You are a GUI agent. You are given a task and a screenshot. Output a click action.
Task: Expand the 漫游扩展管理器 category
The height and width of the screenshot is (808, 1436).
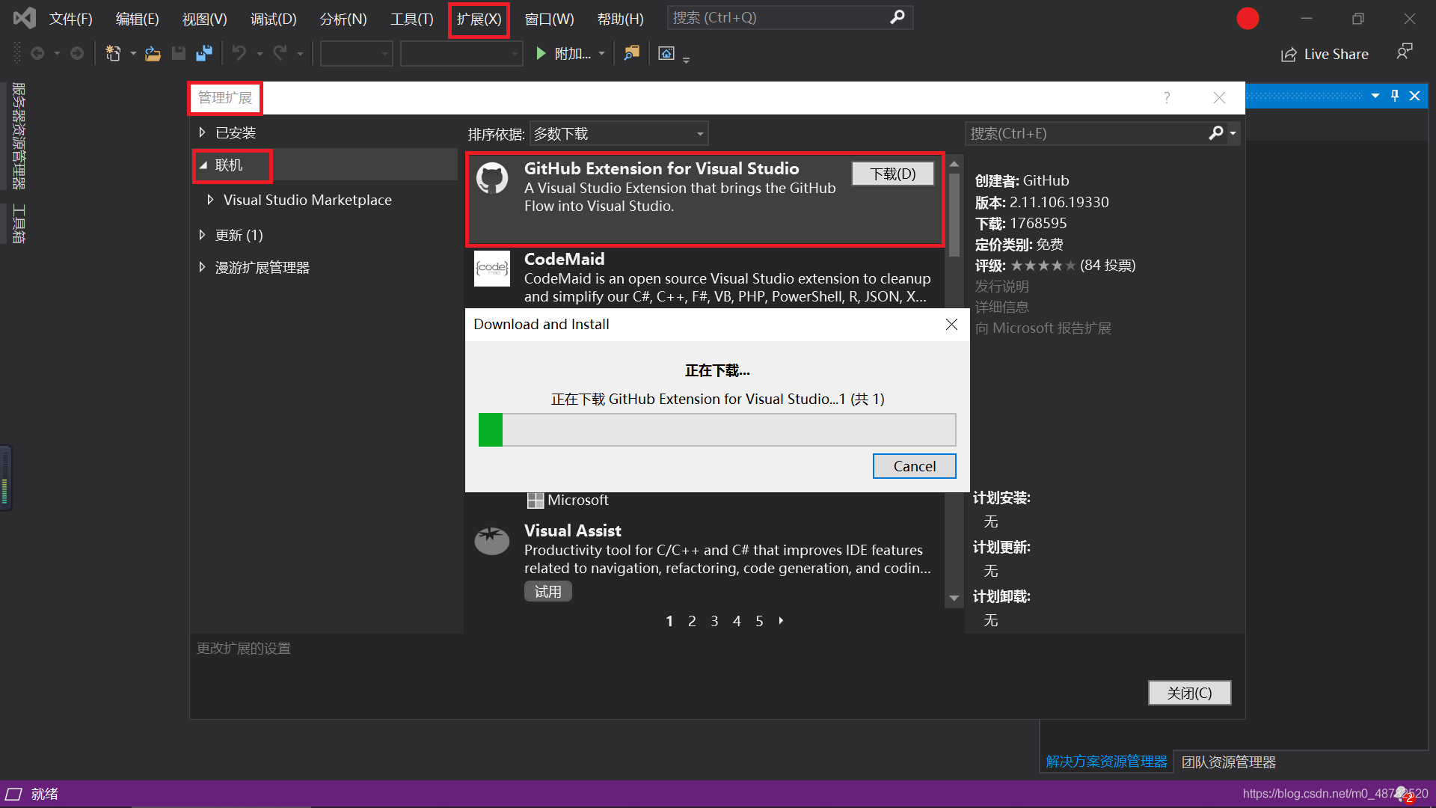click(x=202, y=267)
